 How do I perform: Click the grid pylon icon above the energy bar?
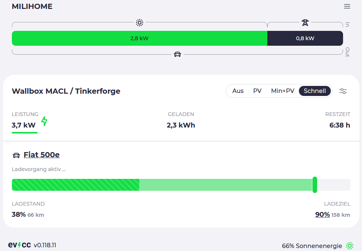tap(305, 23)
